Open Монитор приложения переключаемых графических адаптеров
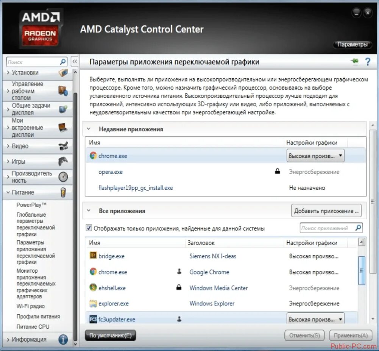The height and width of the screenshot is (351, 379). coord(36,284)
